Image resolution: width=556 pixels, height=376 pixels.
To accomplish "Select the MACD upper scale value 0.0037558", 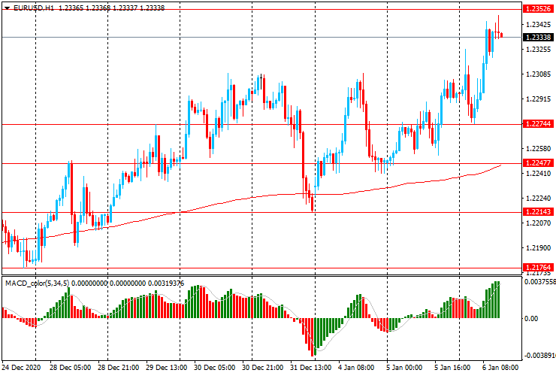I will click(x=539, y=281).
